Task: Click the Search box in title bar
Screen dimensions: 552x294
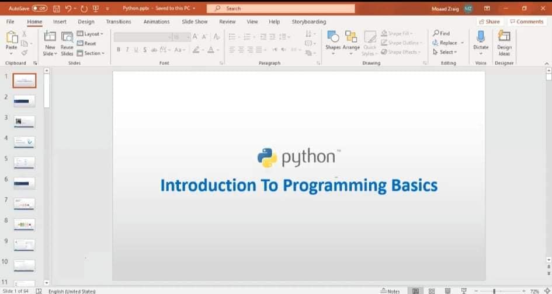Action: 280,8
